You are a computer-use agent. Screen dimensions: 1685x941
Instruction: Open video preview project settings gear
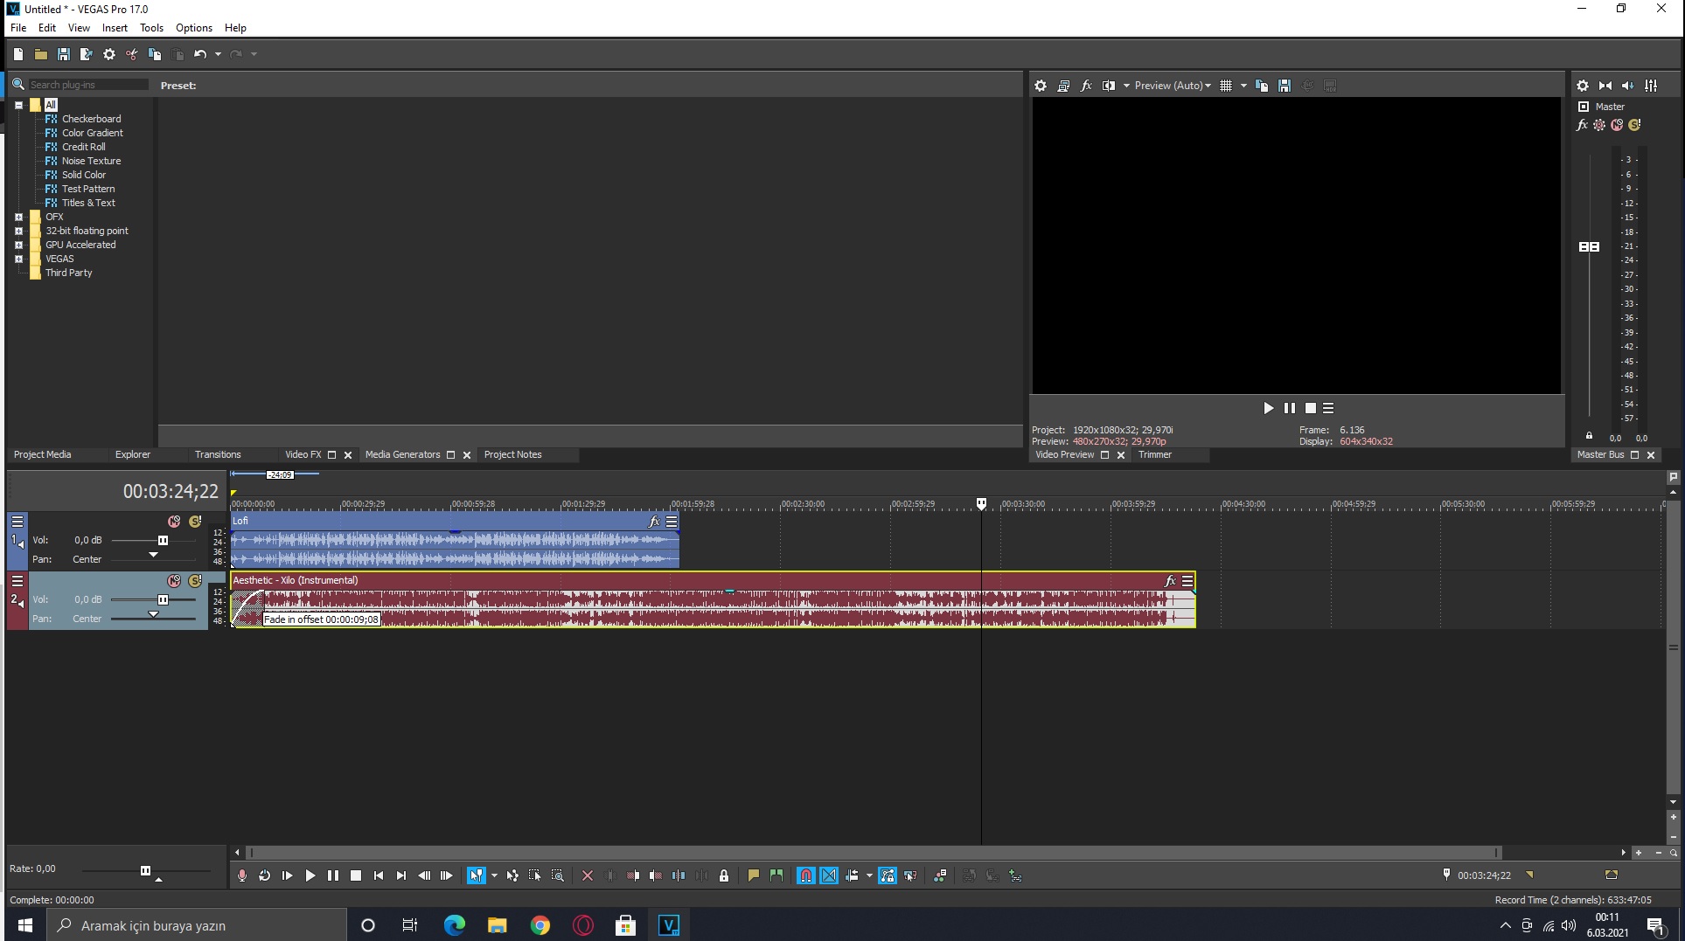[1041, 86]
